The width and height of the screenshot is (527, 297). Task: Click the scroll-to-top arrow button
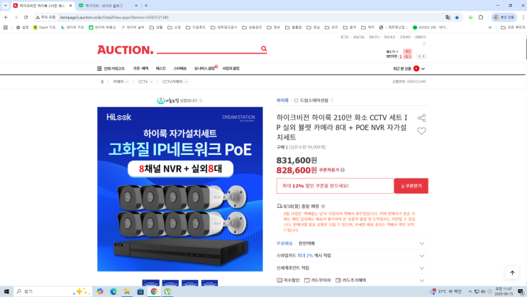[x=512, y=272]
